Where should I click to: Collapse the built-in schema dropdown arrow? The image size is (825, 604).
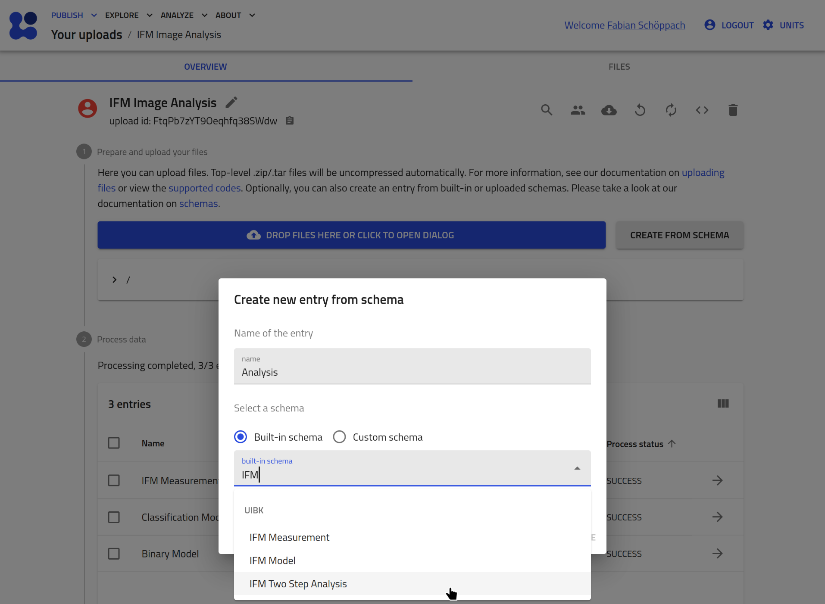tap(577, 468)
